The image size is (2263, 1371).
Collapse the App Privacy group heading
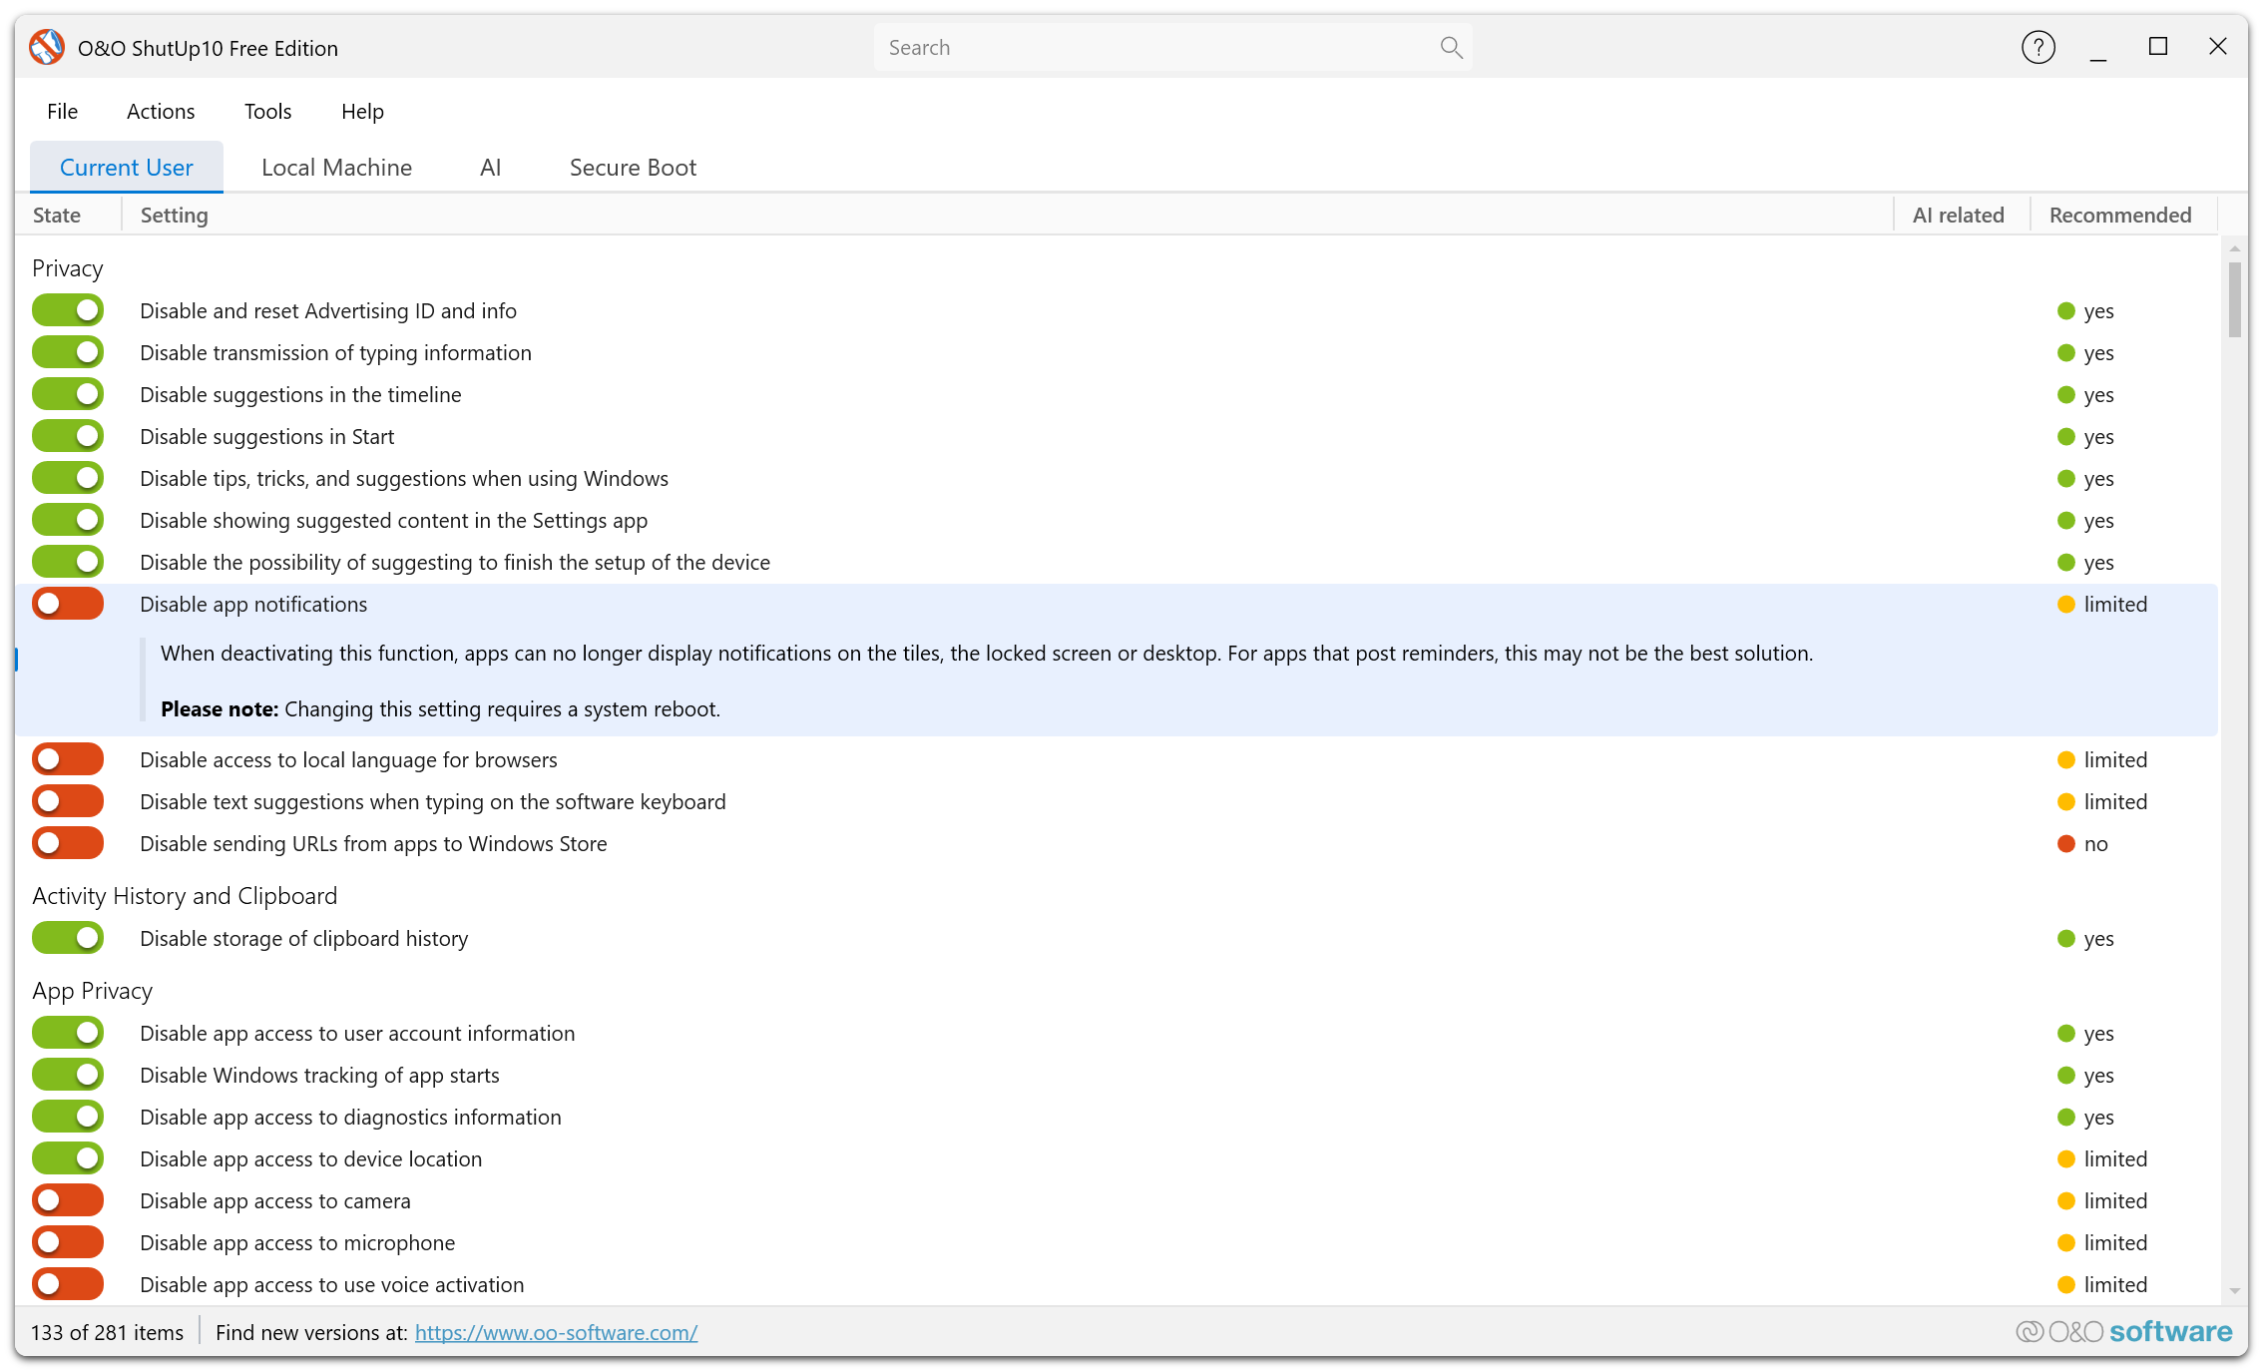pyautogui.click(x=92, y=990)
